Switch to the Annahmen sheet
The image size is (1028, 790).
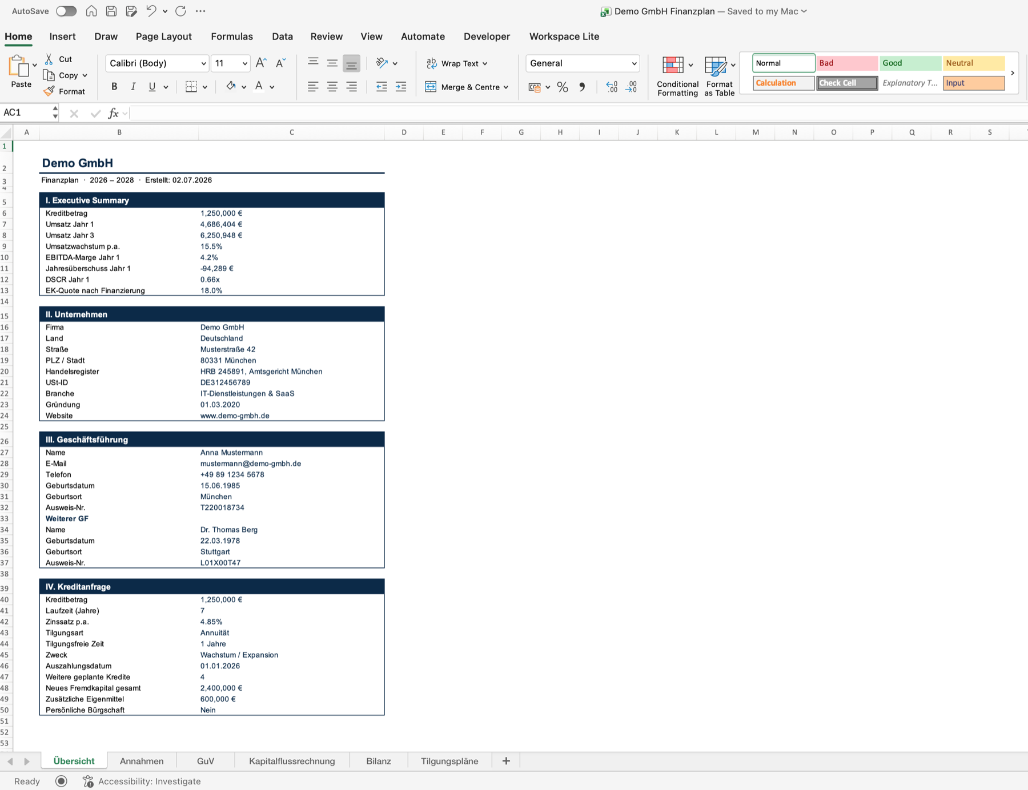point(142,761)
